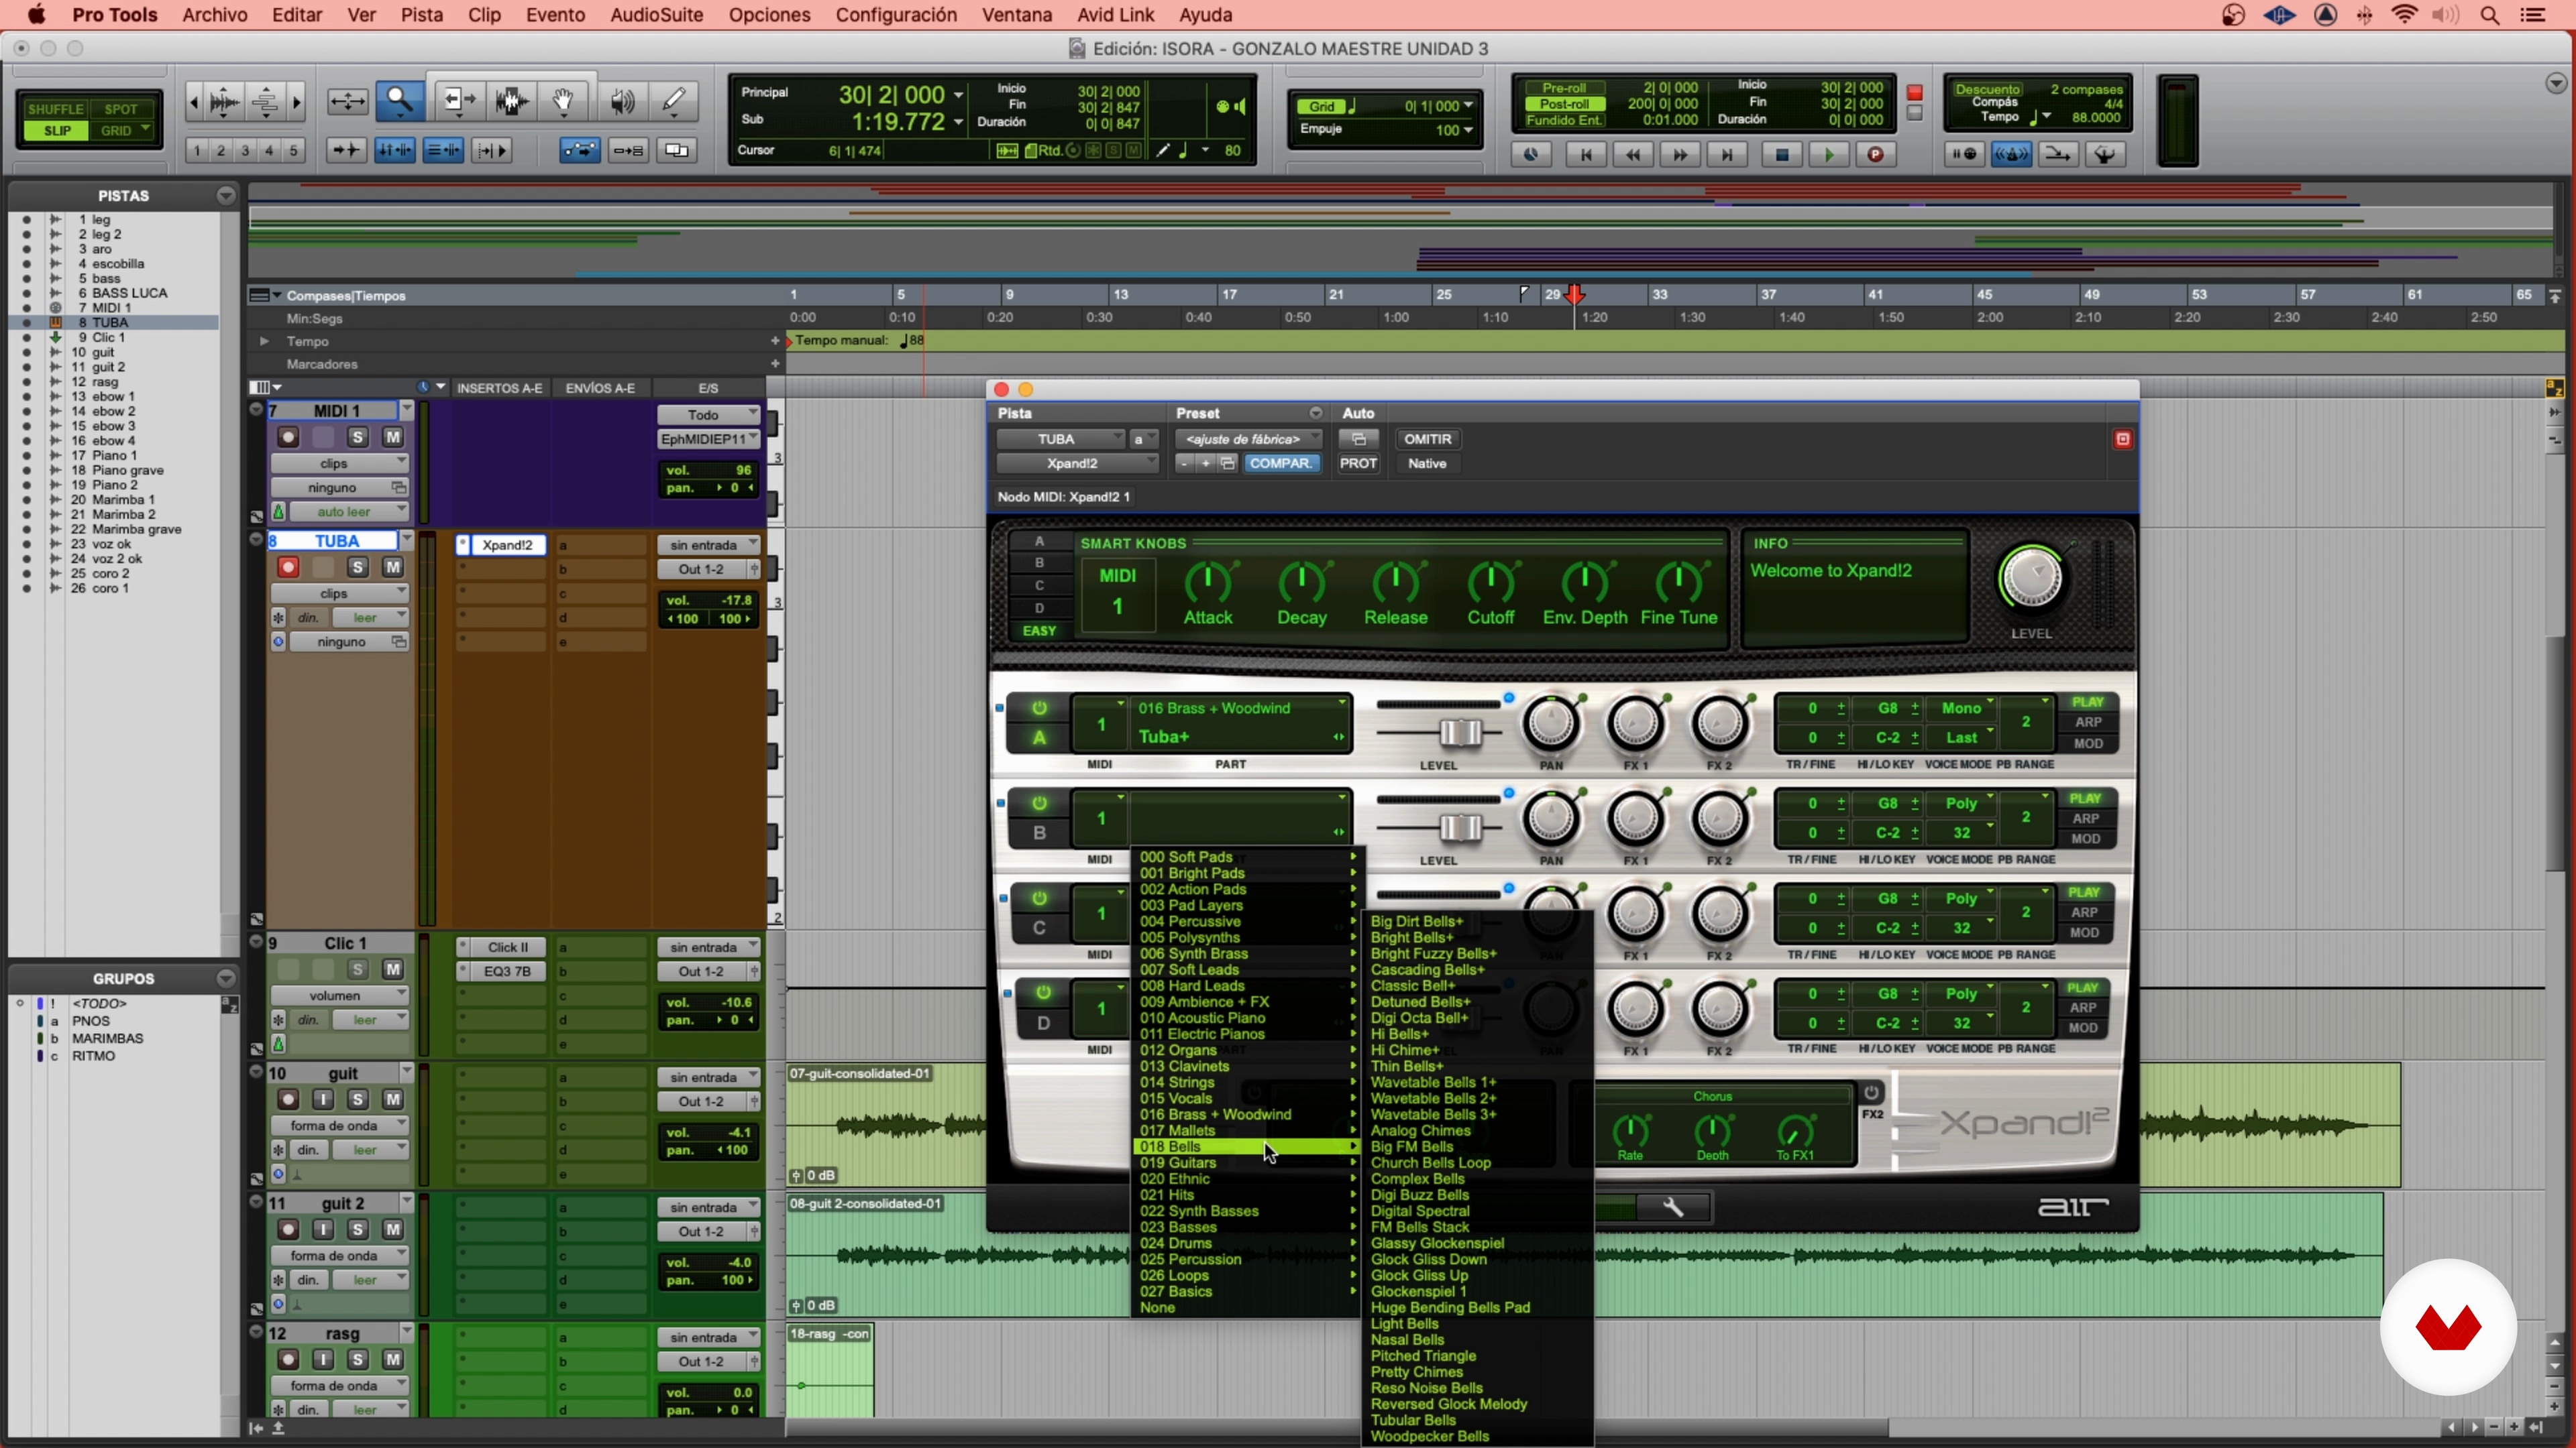The width and height of the screenshot is (2576, 1448).
Task: Toggle part A power button in Xpand!2
Action: point(1039,707)
